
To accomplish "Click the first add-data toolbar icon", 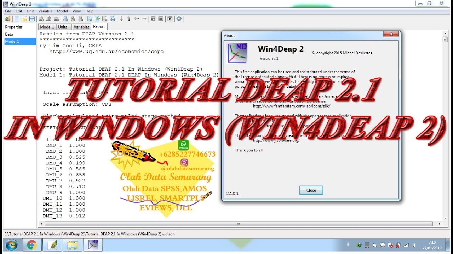I will pyautogui.click(x=41, y=19).
